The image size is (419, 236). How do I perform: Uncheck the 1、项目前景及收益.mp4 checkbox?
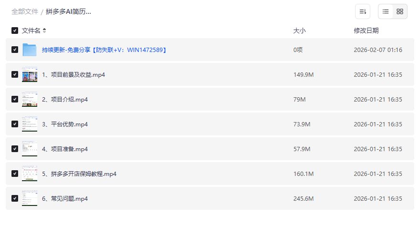[x=15, y=74]
